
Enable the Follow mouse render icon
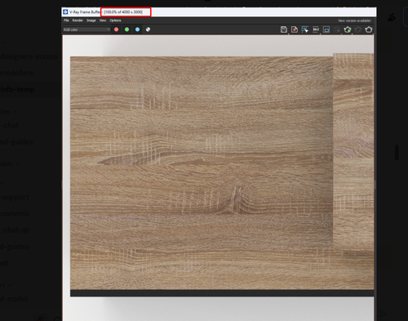(305, 29)
